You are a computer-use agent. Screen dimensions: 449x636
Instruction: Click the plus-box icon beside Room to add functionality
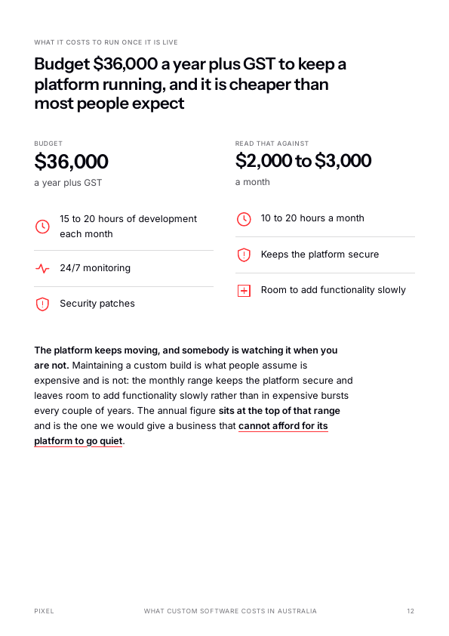click(244, 290)
